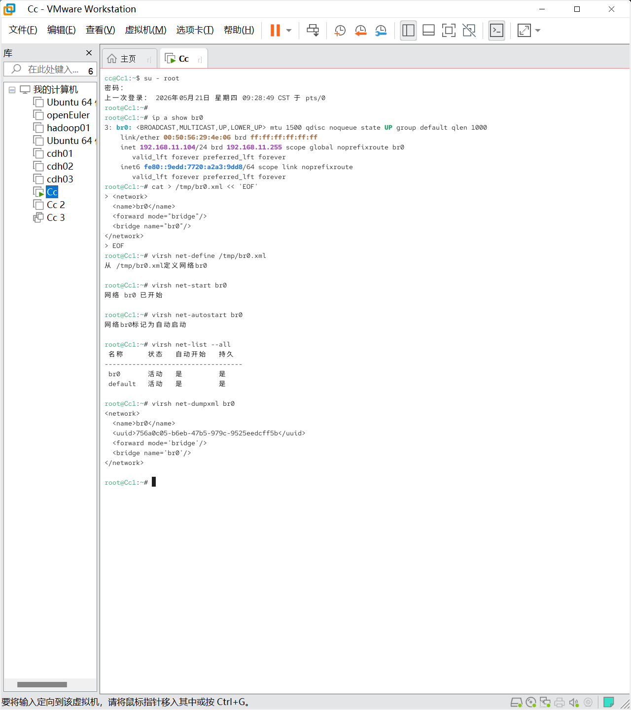
Task: Click the network adapter status icon
Action: pos(545,702)
